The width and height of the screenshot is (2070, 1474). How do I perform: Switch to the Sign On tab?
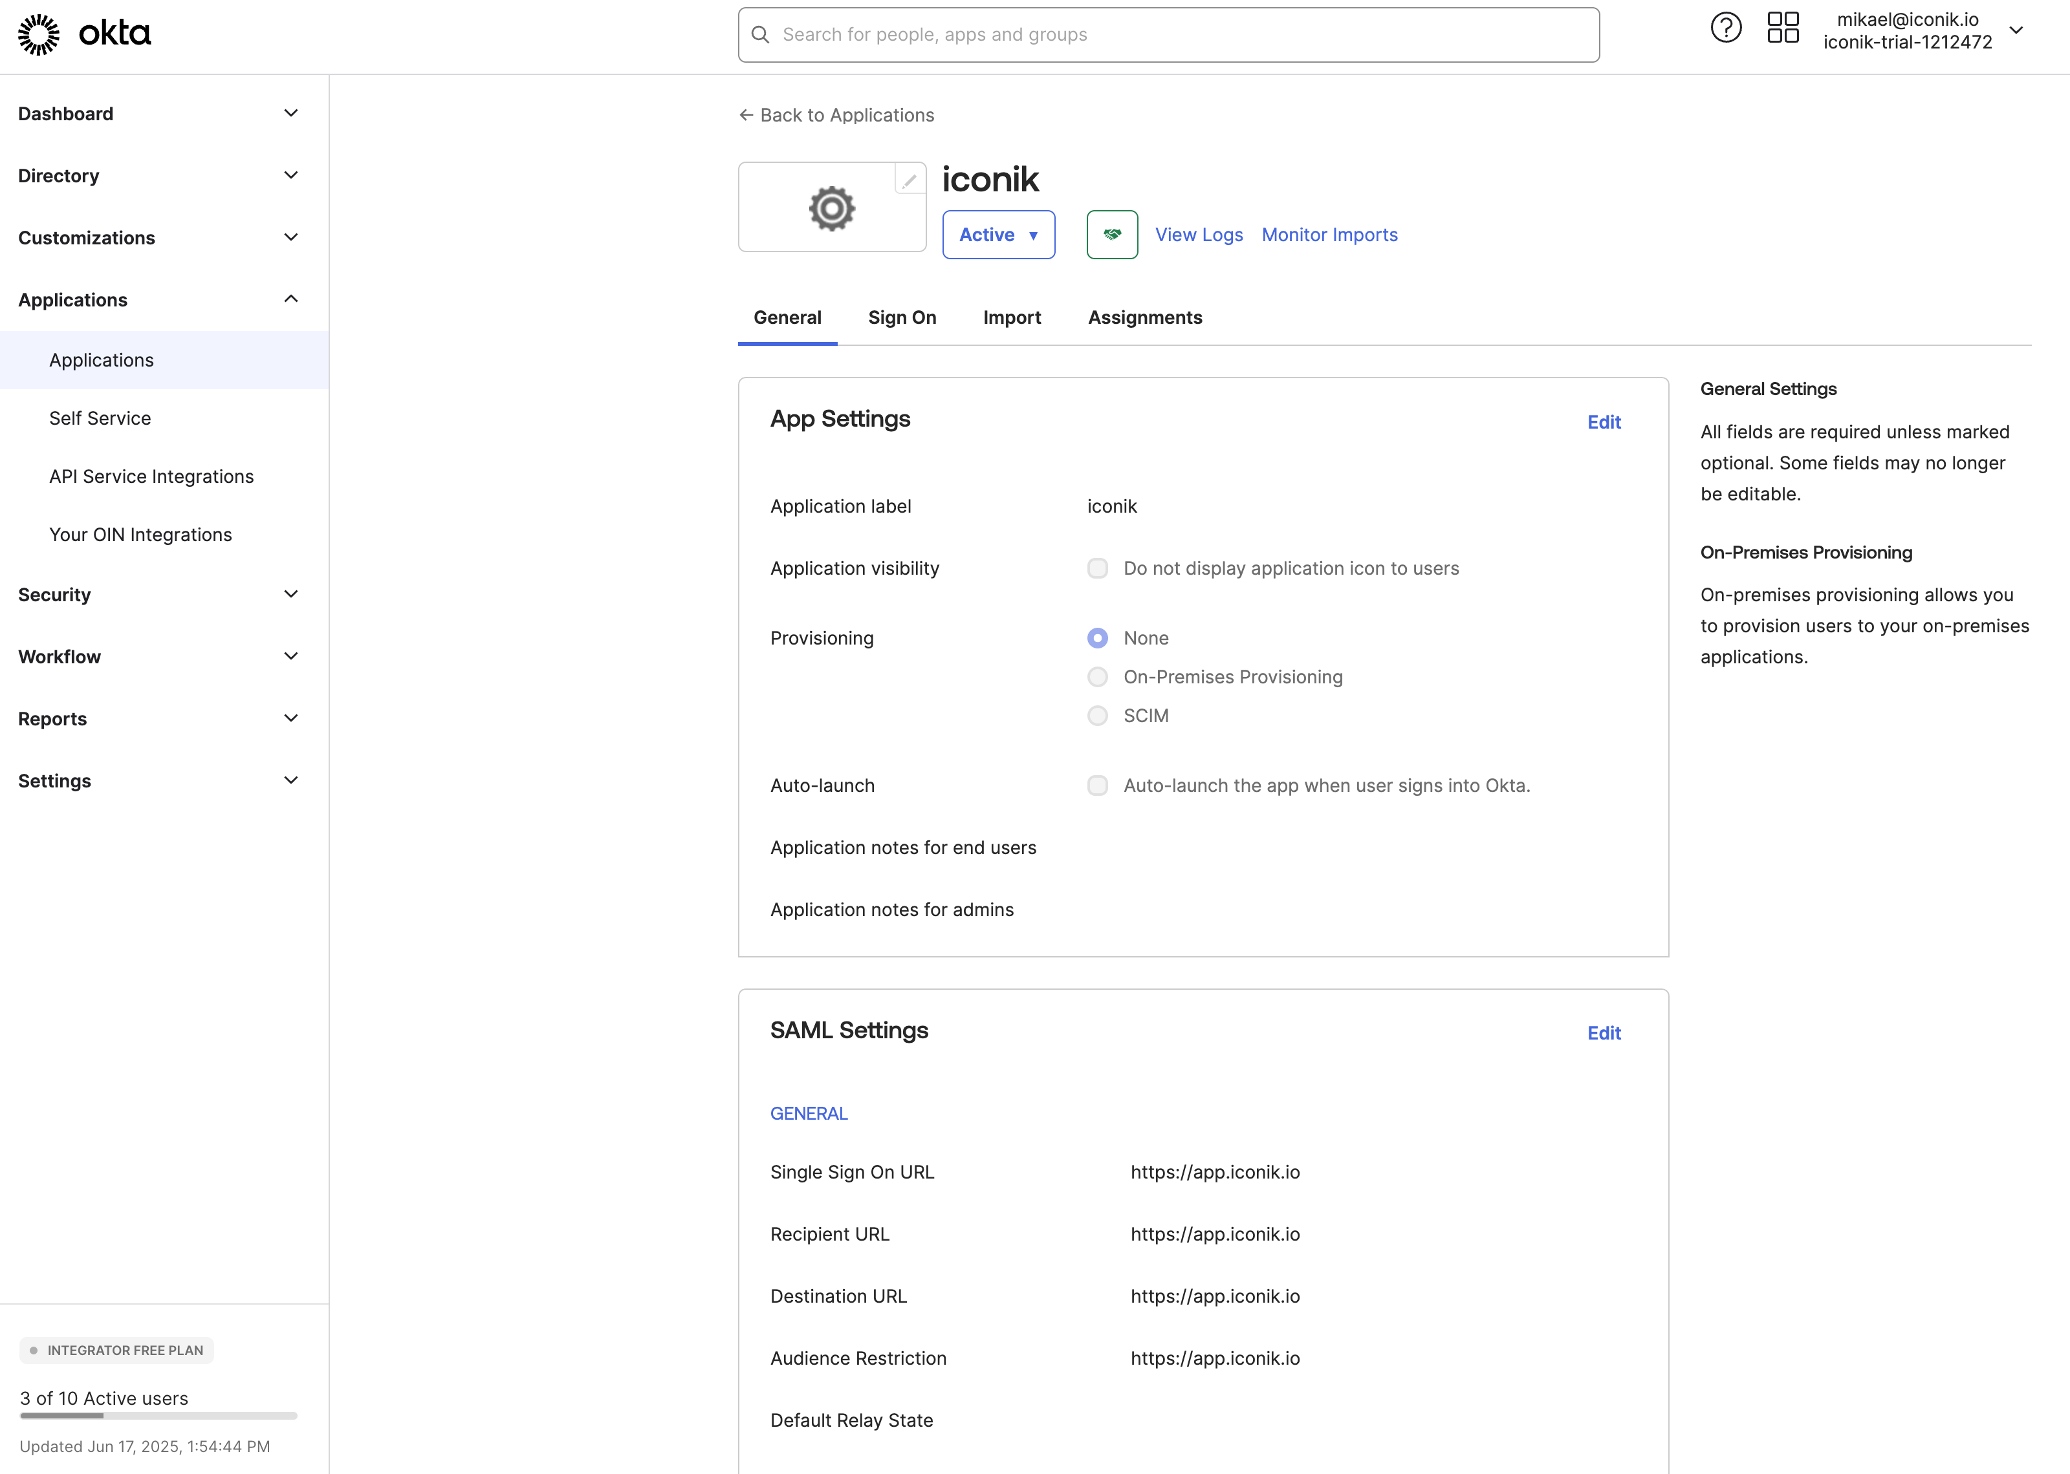pyautogui.click(x=902, y=317)
